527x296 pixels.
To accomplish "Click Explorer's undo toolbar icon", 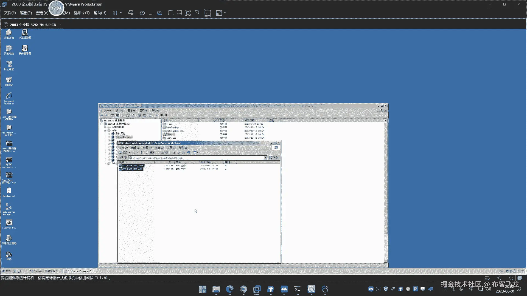I will click(x=189, y=153).
